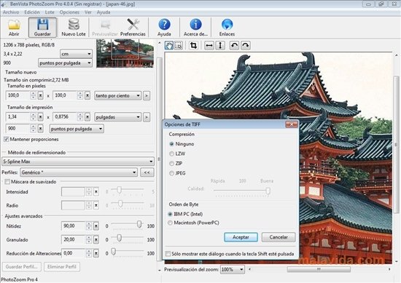
Task: Click Aceptar in TIFF options dialog
Action: 241,237
